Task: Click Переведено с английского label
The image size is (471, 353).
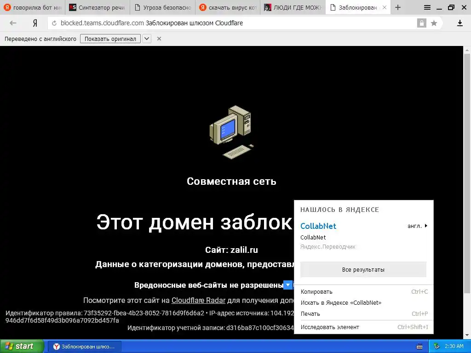Action: click(x=40, y=39)
